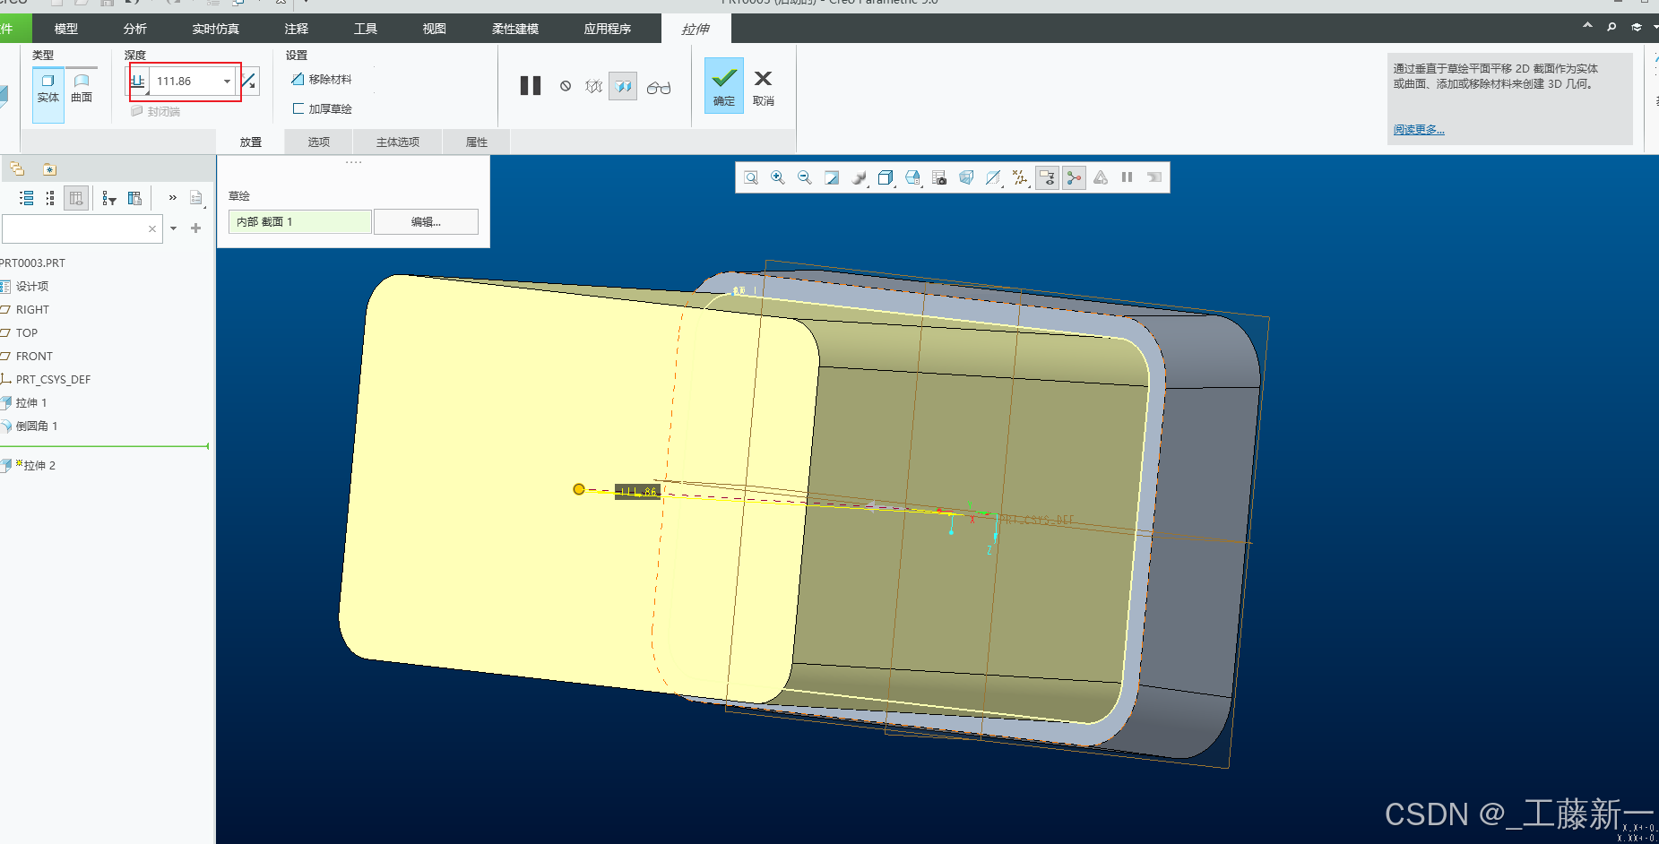The height and width of the screenshot is (844, 1659).
Task: Click the folder with star icon
Action: pyautogui.click(x=49, y=168)
